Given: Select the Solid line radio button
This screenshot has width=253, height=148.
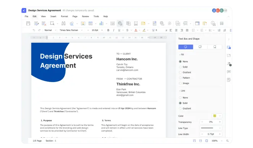Looking at the screenshot, I should (x=180, y=103).
